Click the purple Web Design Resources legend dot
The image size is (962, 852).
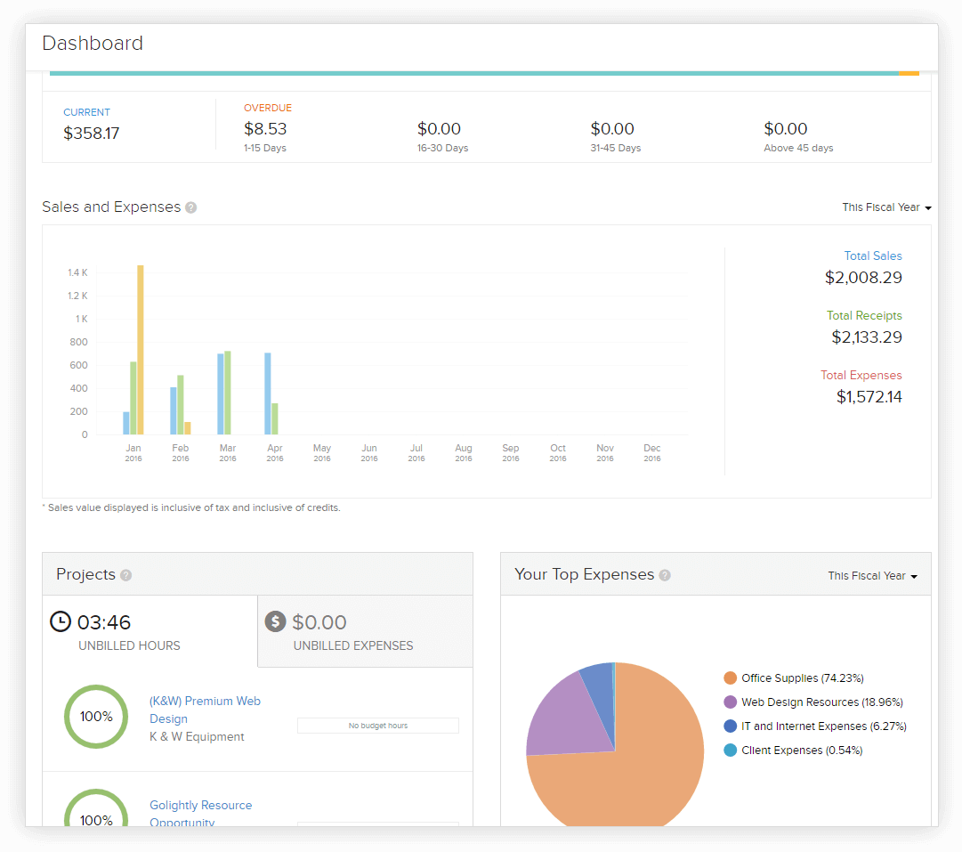click(x=732, y=702)
